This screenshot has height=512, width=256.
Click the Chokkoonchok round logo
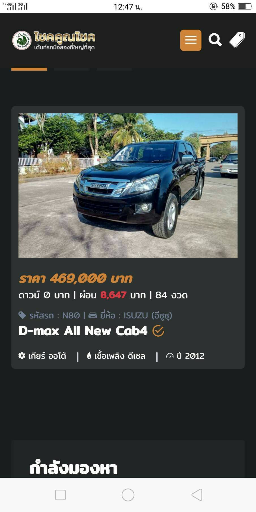22,40
